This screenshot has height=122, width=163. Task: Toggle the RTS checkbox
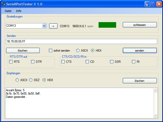11,62
